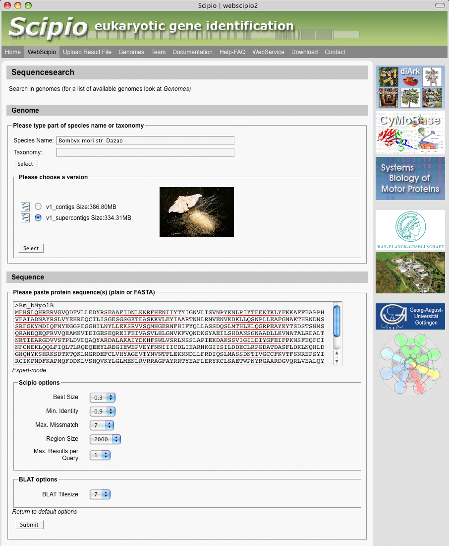
Task: Click the silkworm moth photo
Action: [x=197, y=212]
